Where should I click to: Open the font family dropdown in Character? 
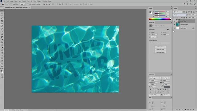point(155,78)
